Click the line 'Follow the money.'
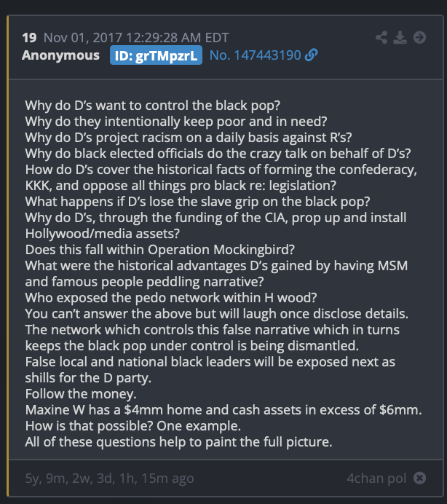 point(81,394)
